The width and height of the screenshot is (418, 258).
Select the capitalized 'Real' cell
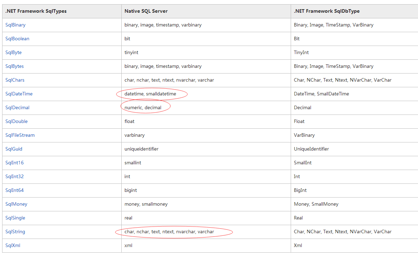298,218
